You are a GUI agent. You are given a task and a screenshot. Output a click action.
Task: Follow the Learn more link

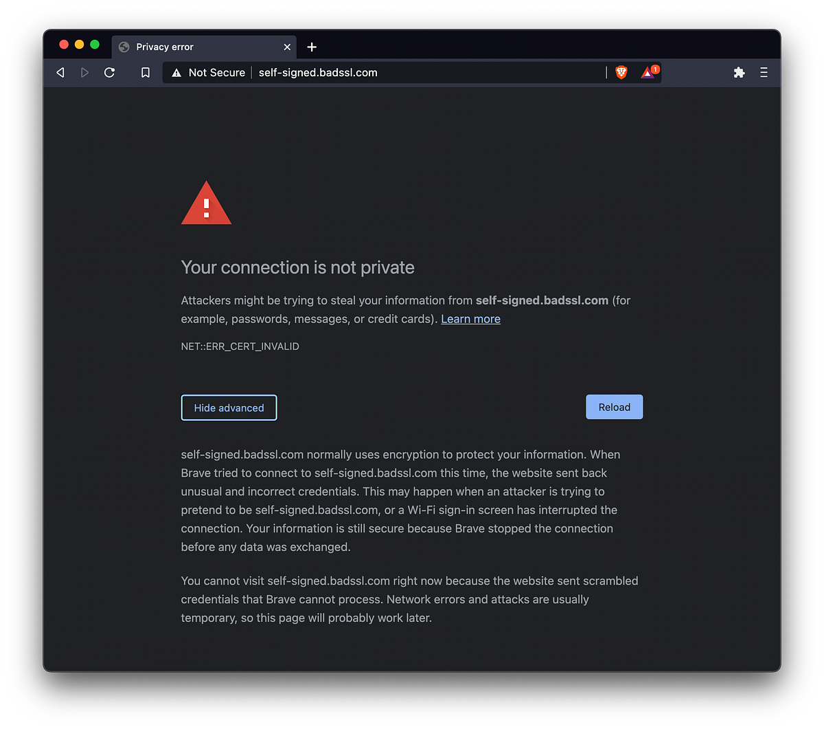click(x=470, y=319)
